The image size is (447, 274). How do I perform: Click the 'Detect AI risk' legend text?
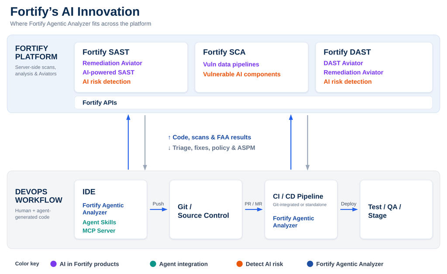(264, 264)
